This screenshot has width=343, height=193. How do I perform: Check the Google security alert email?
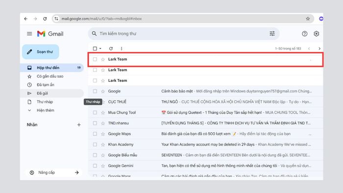[95, 91]
